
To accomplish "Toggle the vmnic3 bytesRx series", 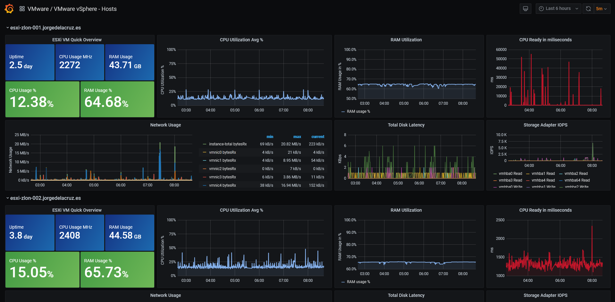I will coord(223,177).
